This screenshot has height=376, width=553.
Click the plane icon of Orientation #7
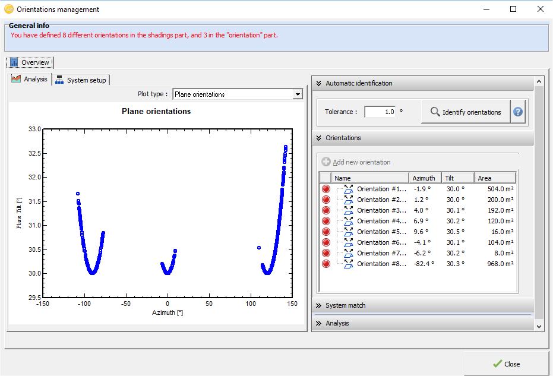pyautogui.click(x=349, y=253)
